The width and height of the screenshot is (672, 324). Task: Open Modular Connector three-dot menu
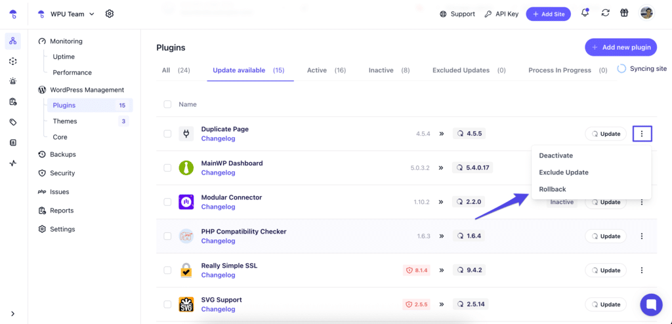click(642, 202)
